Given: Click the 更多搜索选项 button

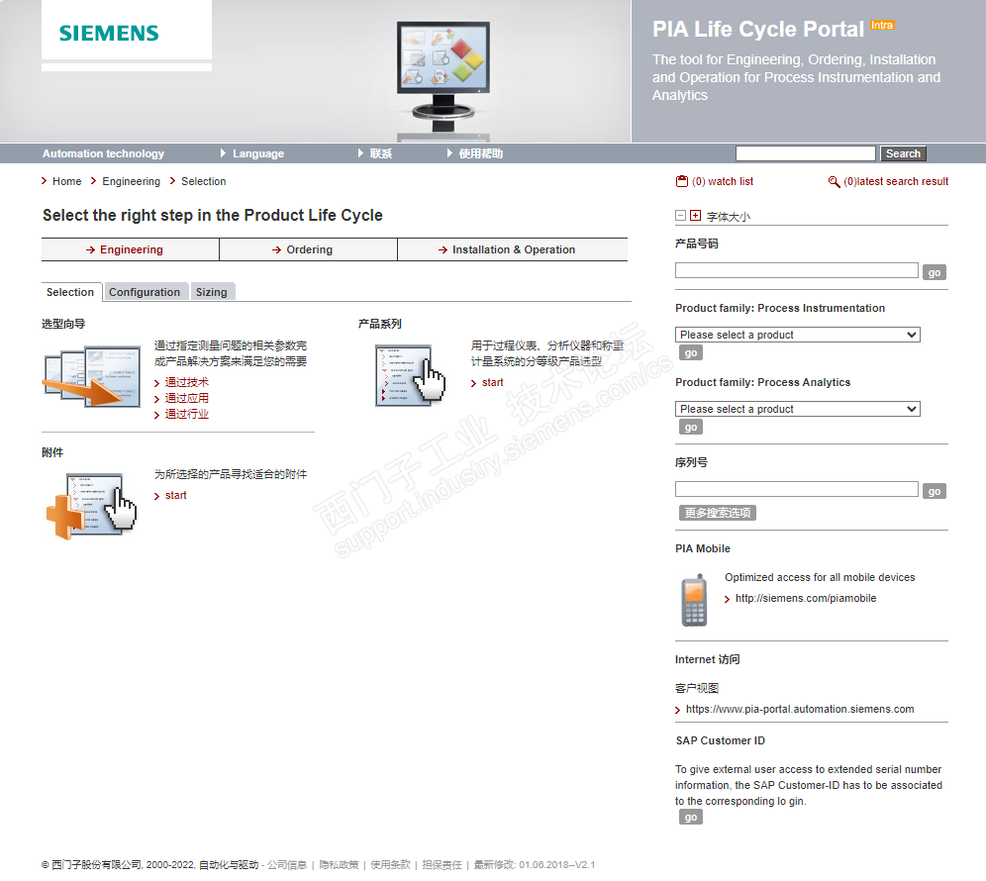Looking at the screenshot, I should pyautogui.click(x=718, y=513).
